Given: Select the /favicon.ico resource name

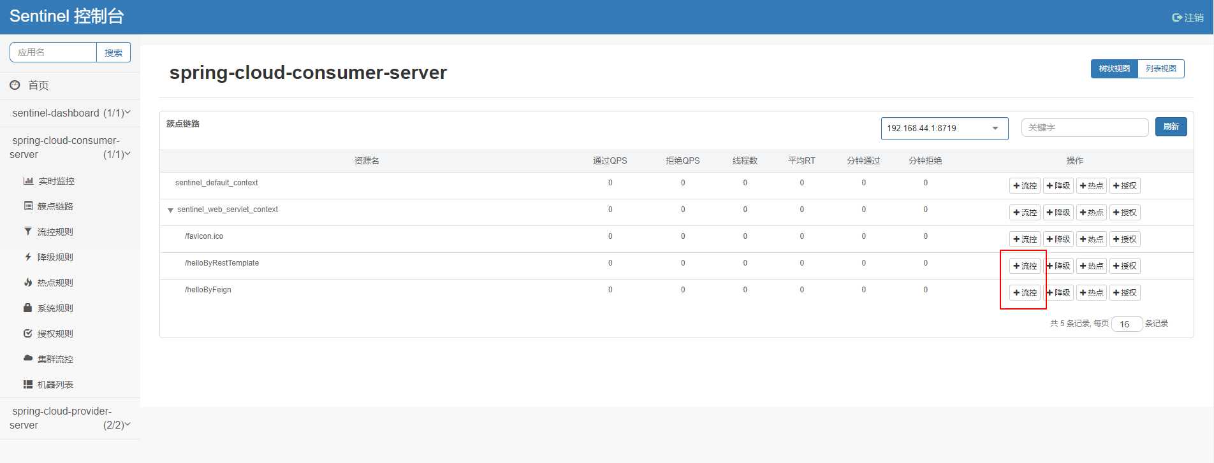Looking at the screenshot, I should (x=204, y=236).
